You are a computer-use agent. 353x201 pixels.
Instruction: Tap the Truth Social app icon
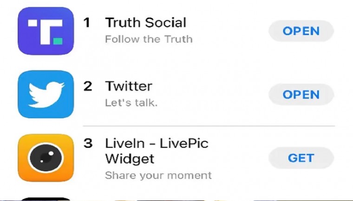point(46,31)
